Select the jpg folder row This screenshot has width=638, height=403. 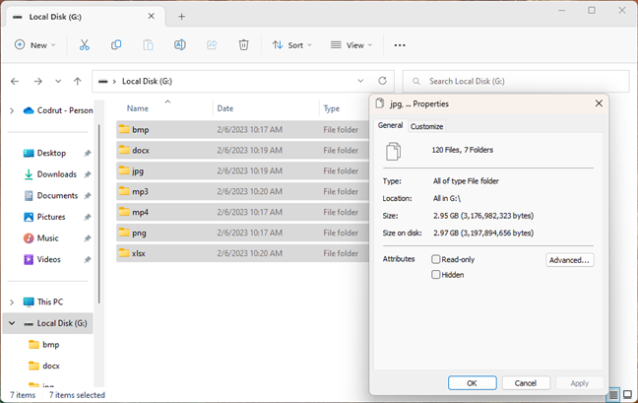pos(242,171)
